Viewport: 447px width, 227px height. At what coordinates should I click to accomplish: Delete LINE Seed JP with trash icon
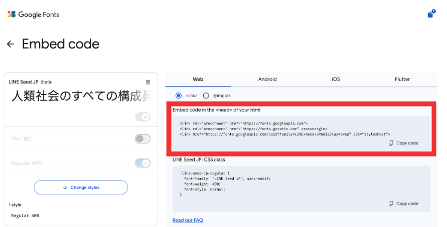(x=147, y=82)
